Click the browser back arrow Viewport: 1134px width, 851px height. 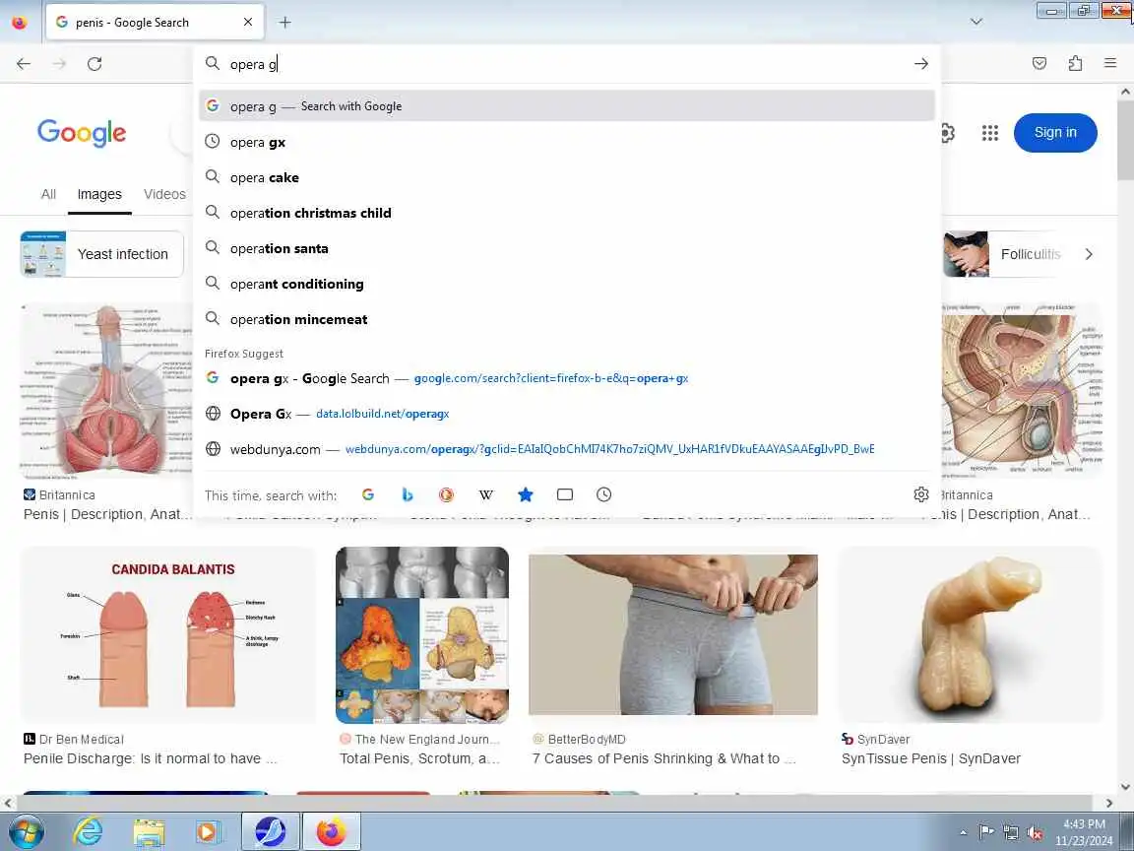tap(24, 64)
